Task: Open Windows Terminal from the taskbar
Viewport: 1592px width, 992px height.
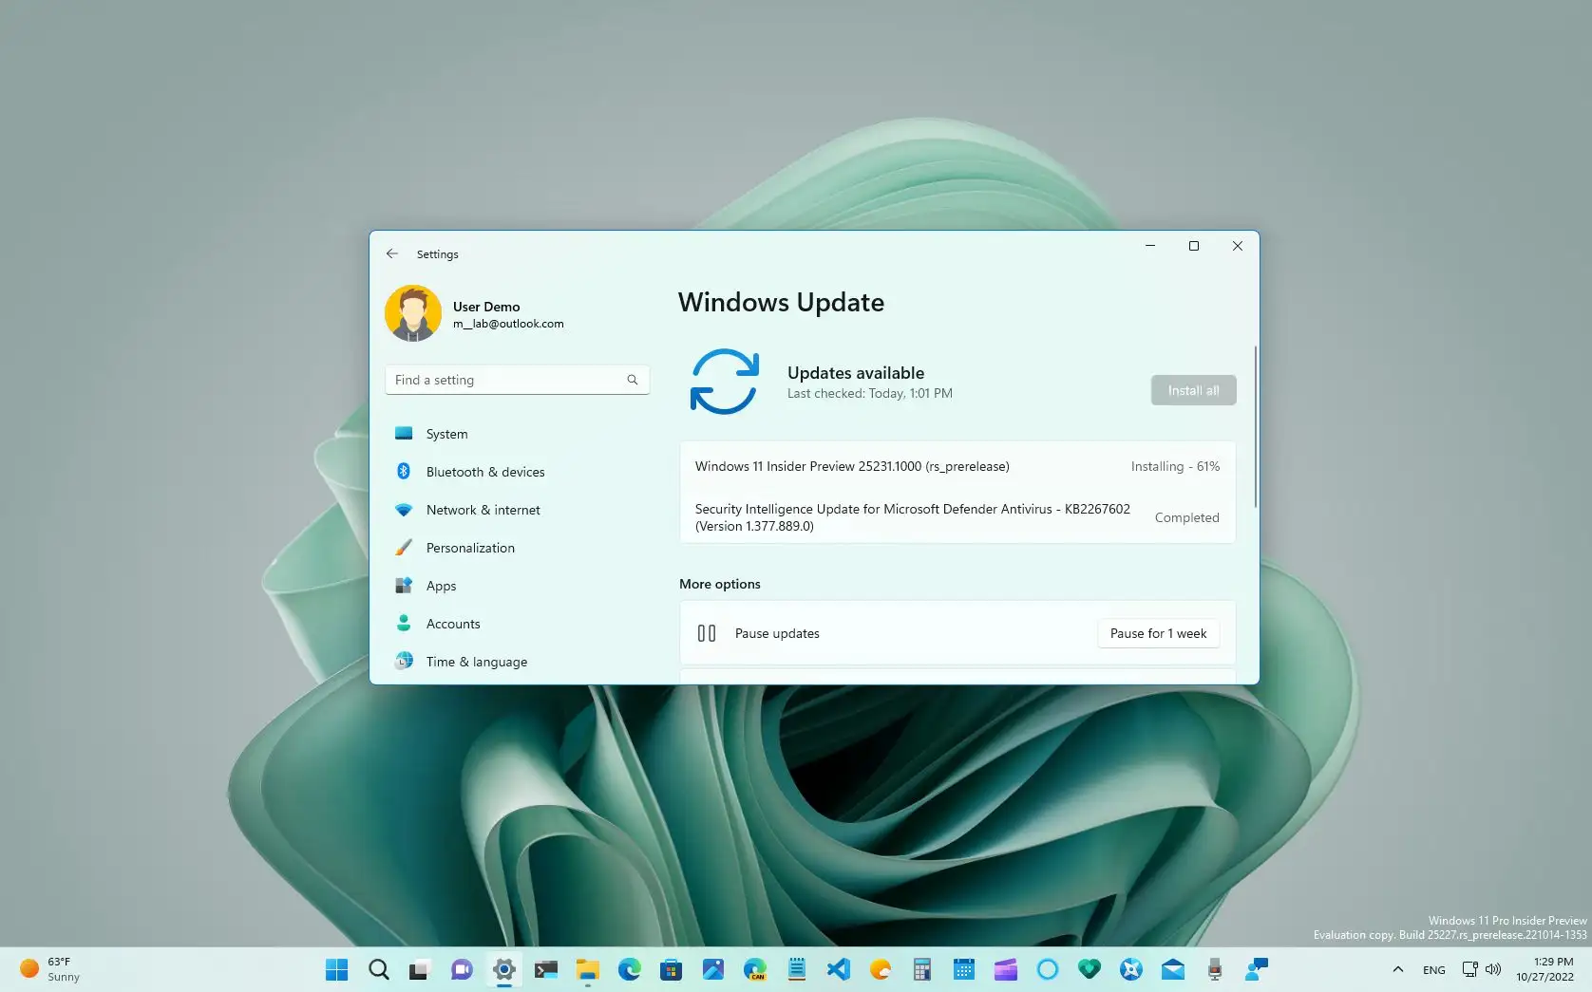Action: (546, 969)
